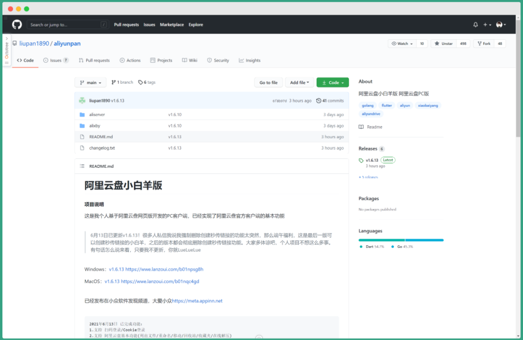523x340 pixels.
Task: Open the README.md file icon
Action: tap(82, 137)
